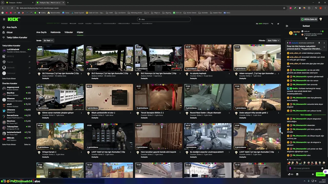The width and height of the screenshot is (328, 184).
Task: Open RRaenee recommended channel
Action: (x=16, y=99)
